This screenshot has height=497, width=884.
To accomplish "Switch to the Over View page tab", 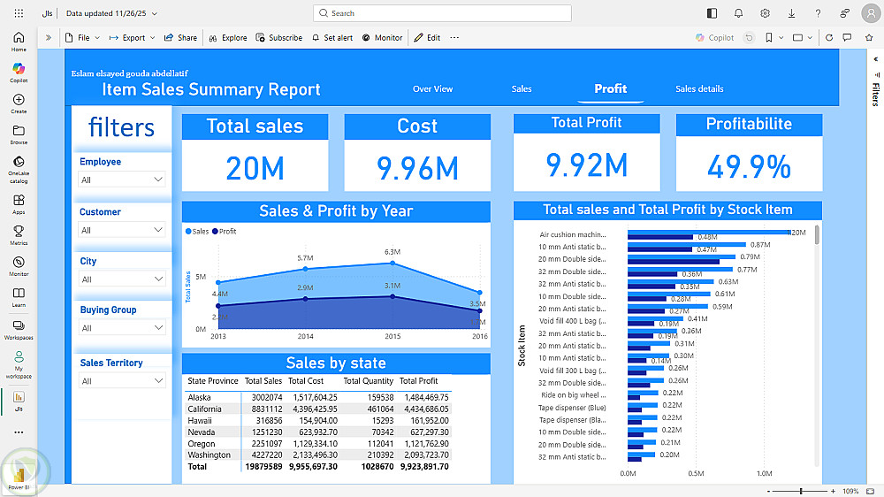I will 432,88.
